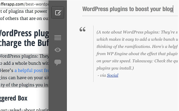
Task: Open the 'a helpful post' link in article
Action: pyautogui.click(x=32, y=71)
